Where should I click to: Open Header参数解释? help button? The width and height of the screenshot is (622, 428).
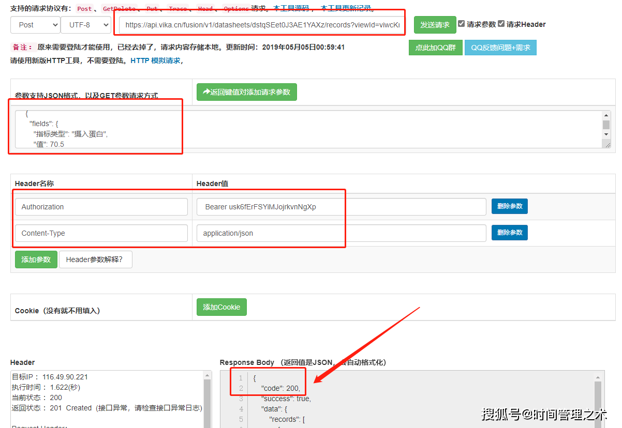[x=95, y=259]
